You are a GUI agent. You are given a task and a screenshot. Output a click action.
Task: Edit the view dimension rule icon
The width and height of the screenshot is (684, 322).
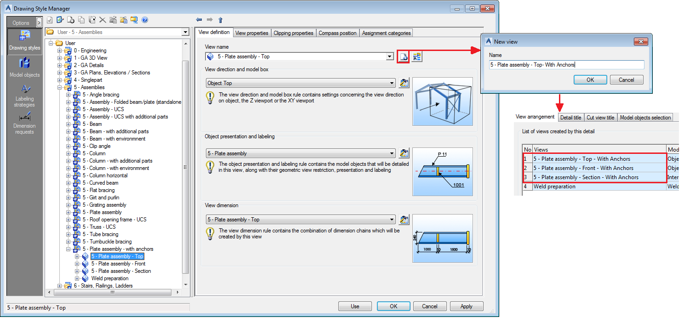[x=404, y=220]
